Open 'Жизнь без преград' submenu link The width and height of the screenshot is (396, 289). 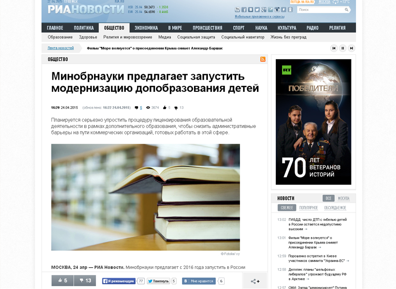289,37
